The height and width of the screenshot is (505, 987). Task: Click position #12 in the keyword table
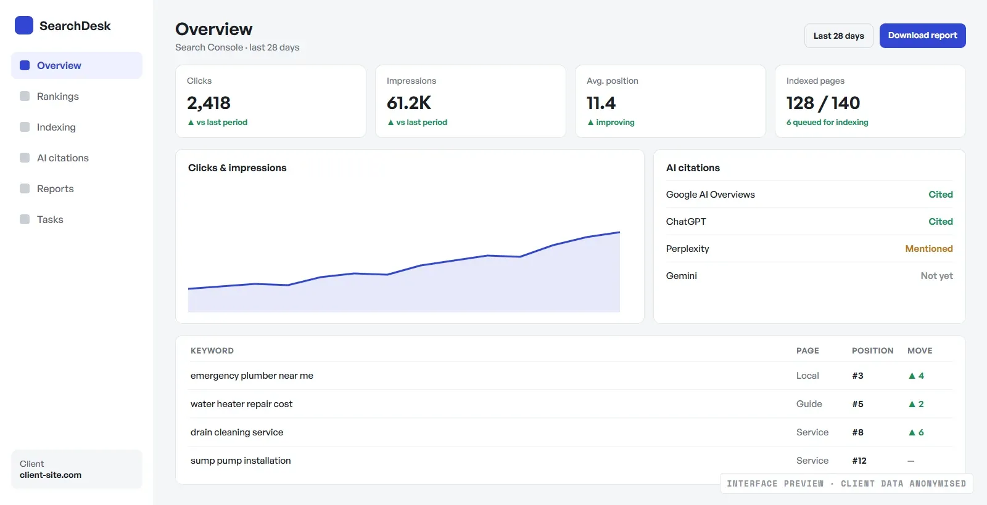click(x=859, y=461)
